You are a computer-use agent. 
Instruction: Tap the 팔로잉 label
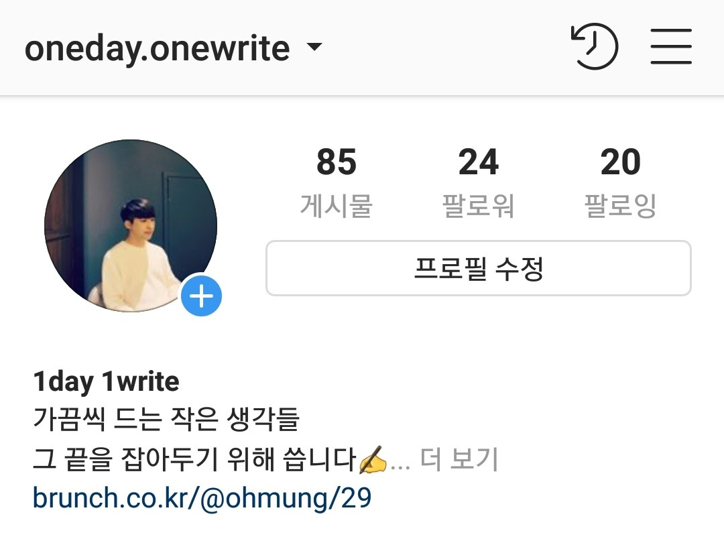(x=621, y=205)
